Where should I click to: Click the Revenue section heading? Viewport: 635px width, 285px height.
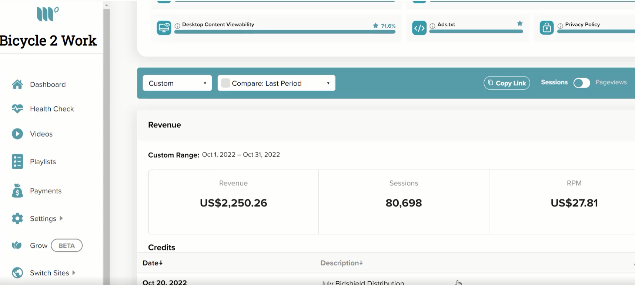(x=164, y=125)
